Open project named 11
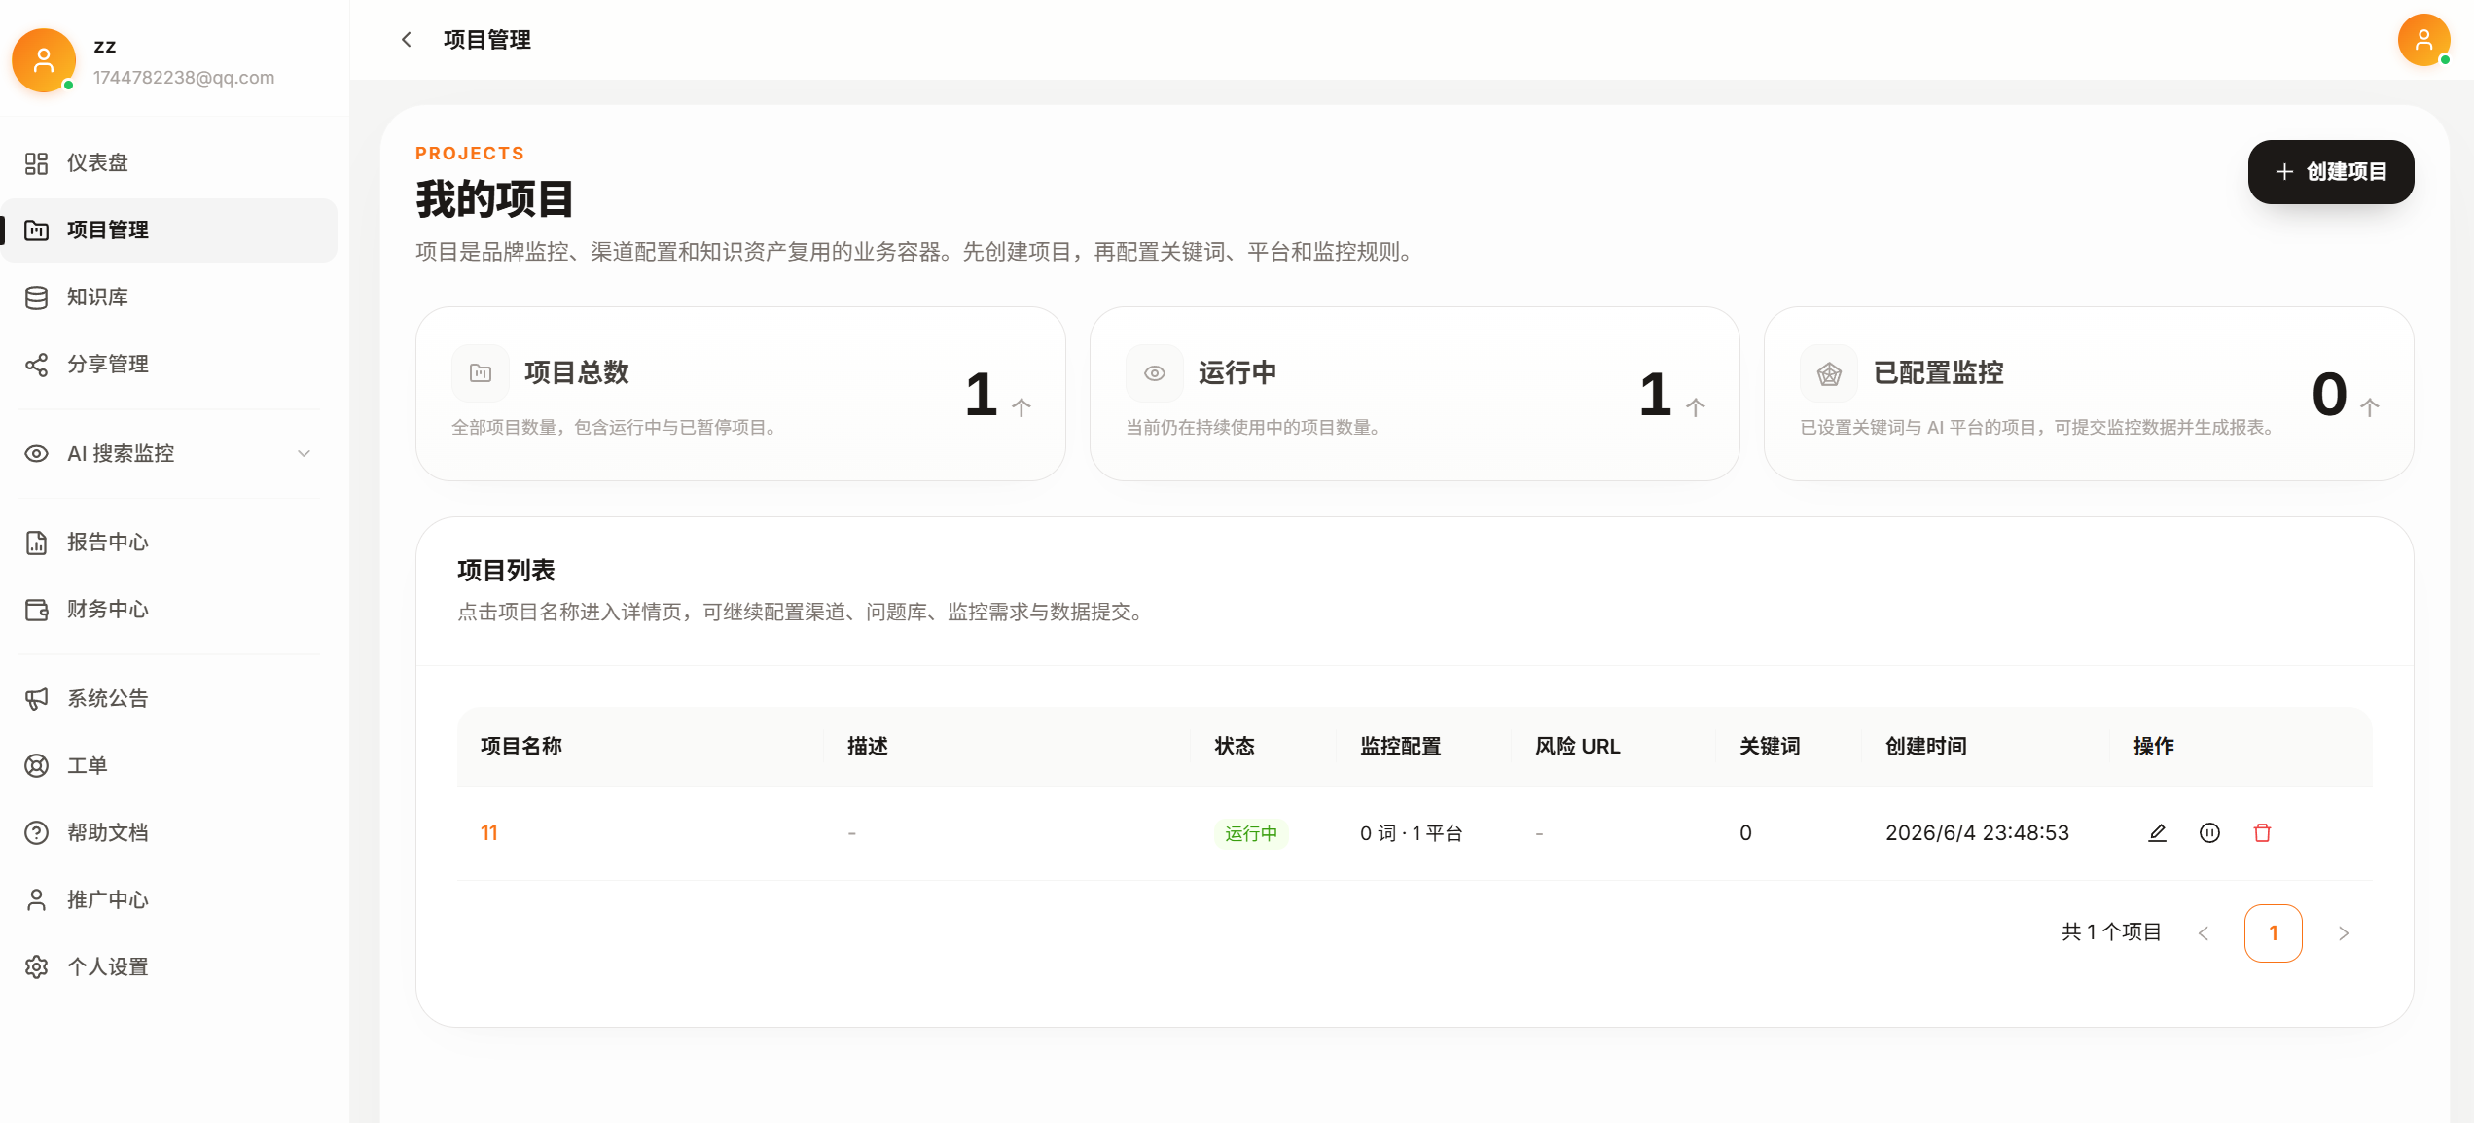 pyautogui.click(x=489, y=833)
